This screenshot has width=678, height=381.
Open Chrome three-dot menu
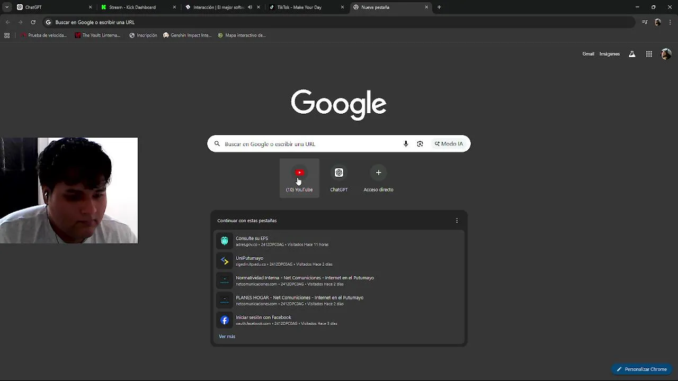click(x=670, y=22)
